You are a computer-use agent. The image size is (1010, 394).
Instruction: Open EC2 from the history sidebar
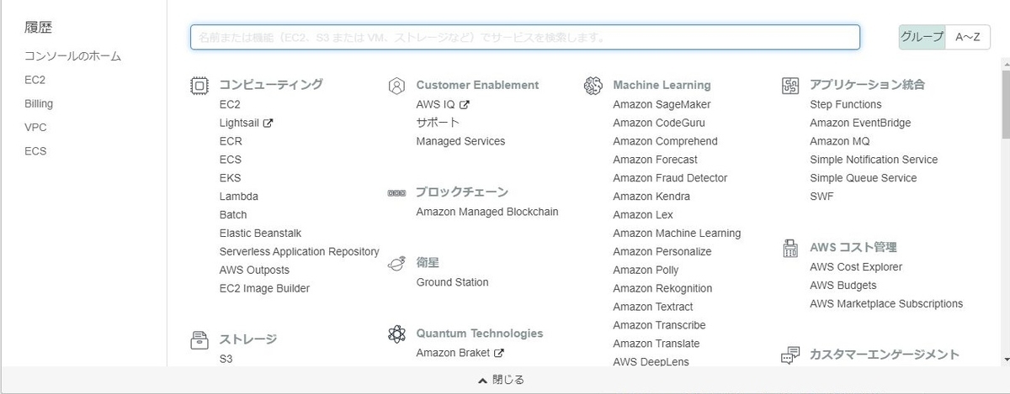click(x=35, y=80)
